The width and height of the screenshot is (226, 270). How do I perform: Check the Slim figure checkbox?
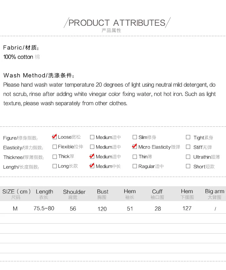point(135,137)
